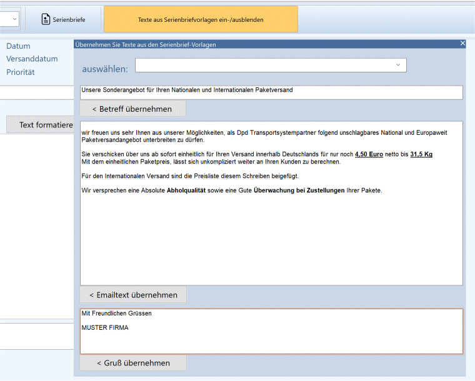
Task: Click the sentence about Internationalen Versand Preisliste
Action: 190,176
